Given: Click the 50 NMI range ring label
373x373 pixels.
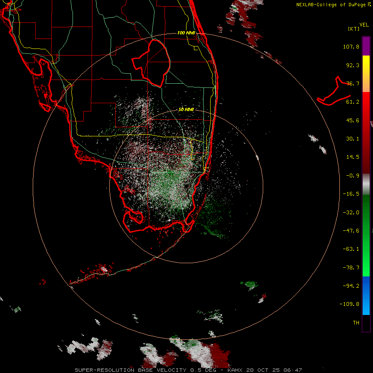Looking at the screenshot, I should (186, 109).
